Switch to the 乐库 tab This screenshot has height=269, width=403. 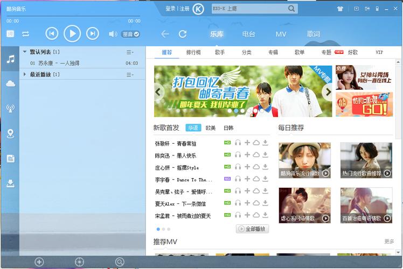click(217, 34)
